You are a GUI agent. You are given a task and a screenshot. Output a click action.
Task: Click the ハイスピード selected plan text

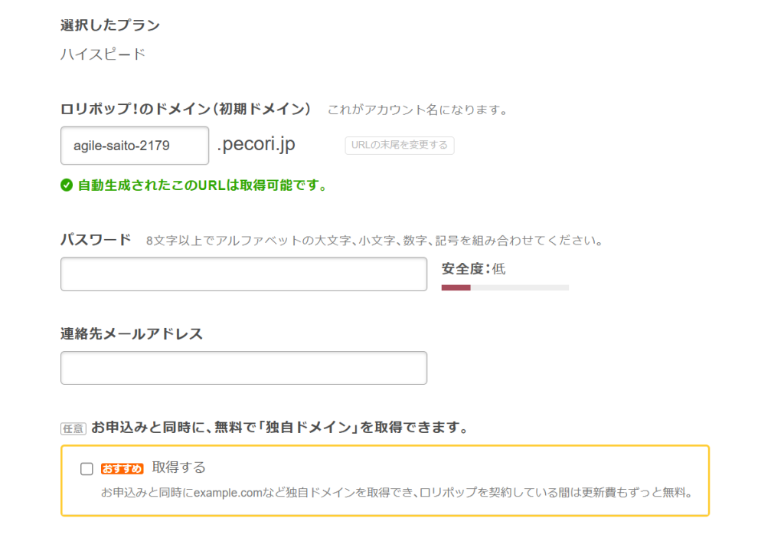pyautogui.click(x=103, y=54)
